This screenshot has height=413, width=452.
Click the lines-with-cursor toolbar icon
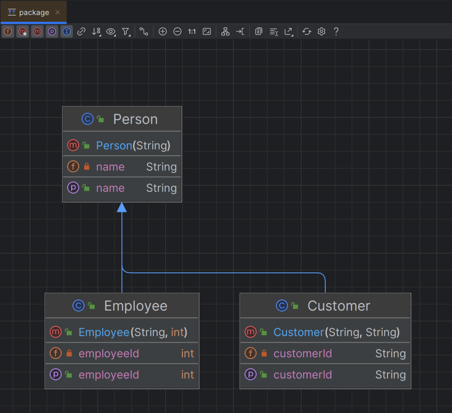[274, 31]
